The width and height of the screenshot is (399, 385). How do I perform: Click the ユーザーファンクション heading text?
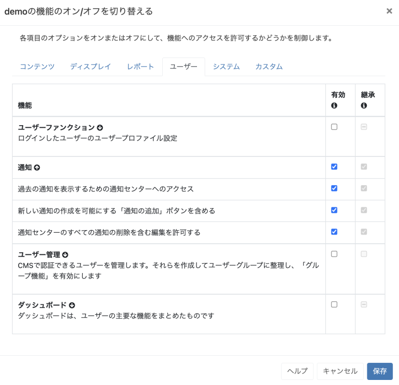click(56, 127)
